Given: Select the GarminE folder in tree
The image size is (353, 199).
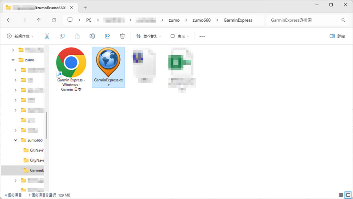Looking at the screenshot, I should [x=33, y=170].
